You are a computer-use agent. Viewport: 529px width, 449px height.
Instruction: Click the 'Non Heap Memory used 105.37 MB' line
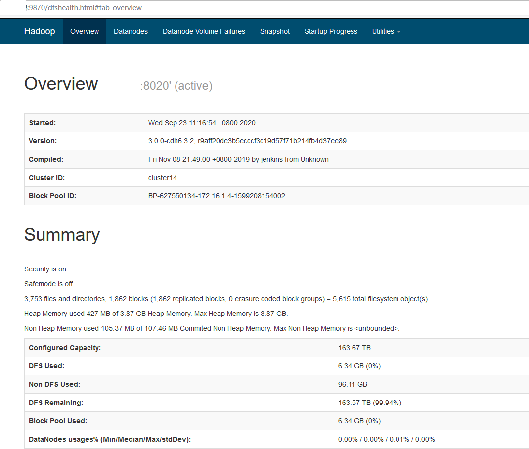tap(212, 328)
